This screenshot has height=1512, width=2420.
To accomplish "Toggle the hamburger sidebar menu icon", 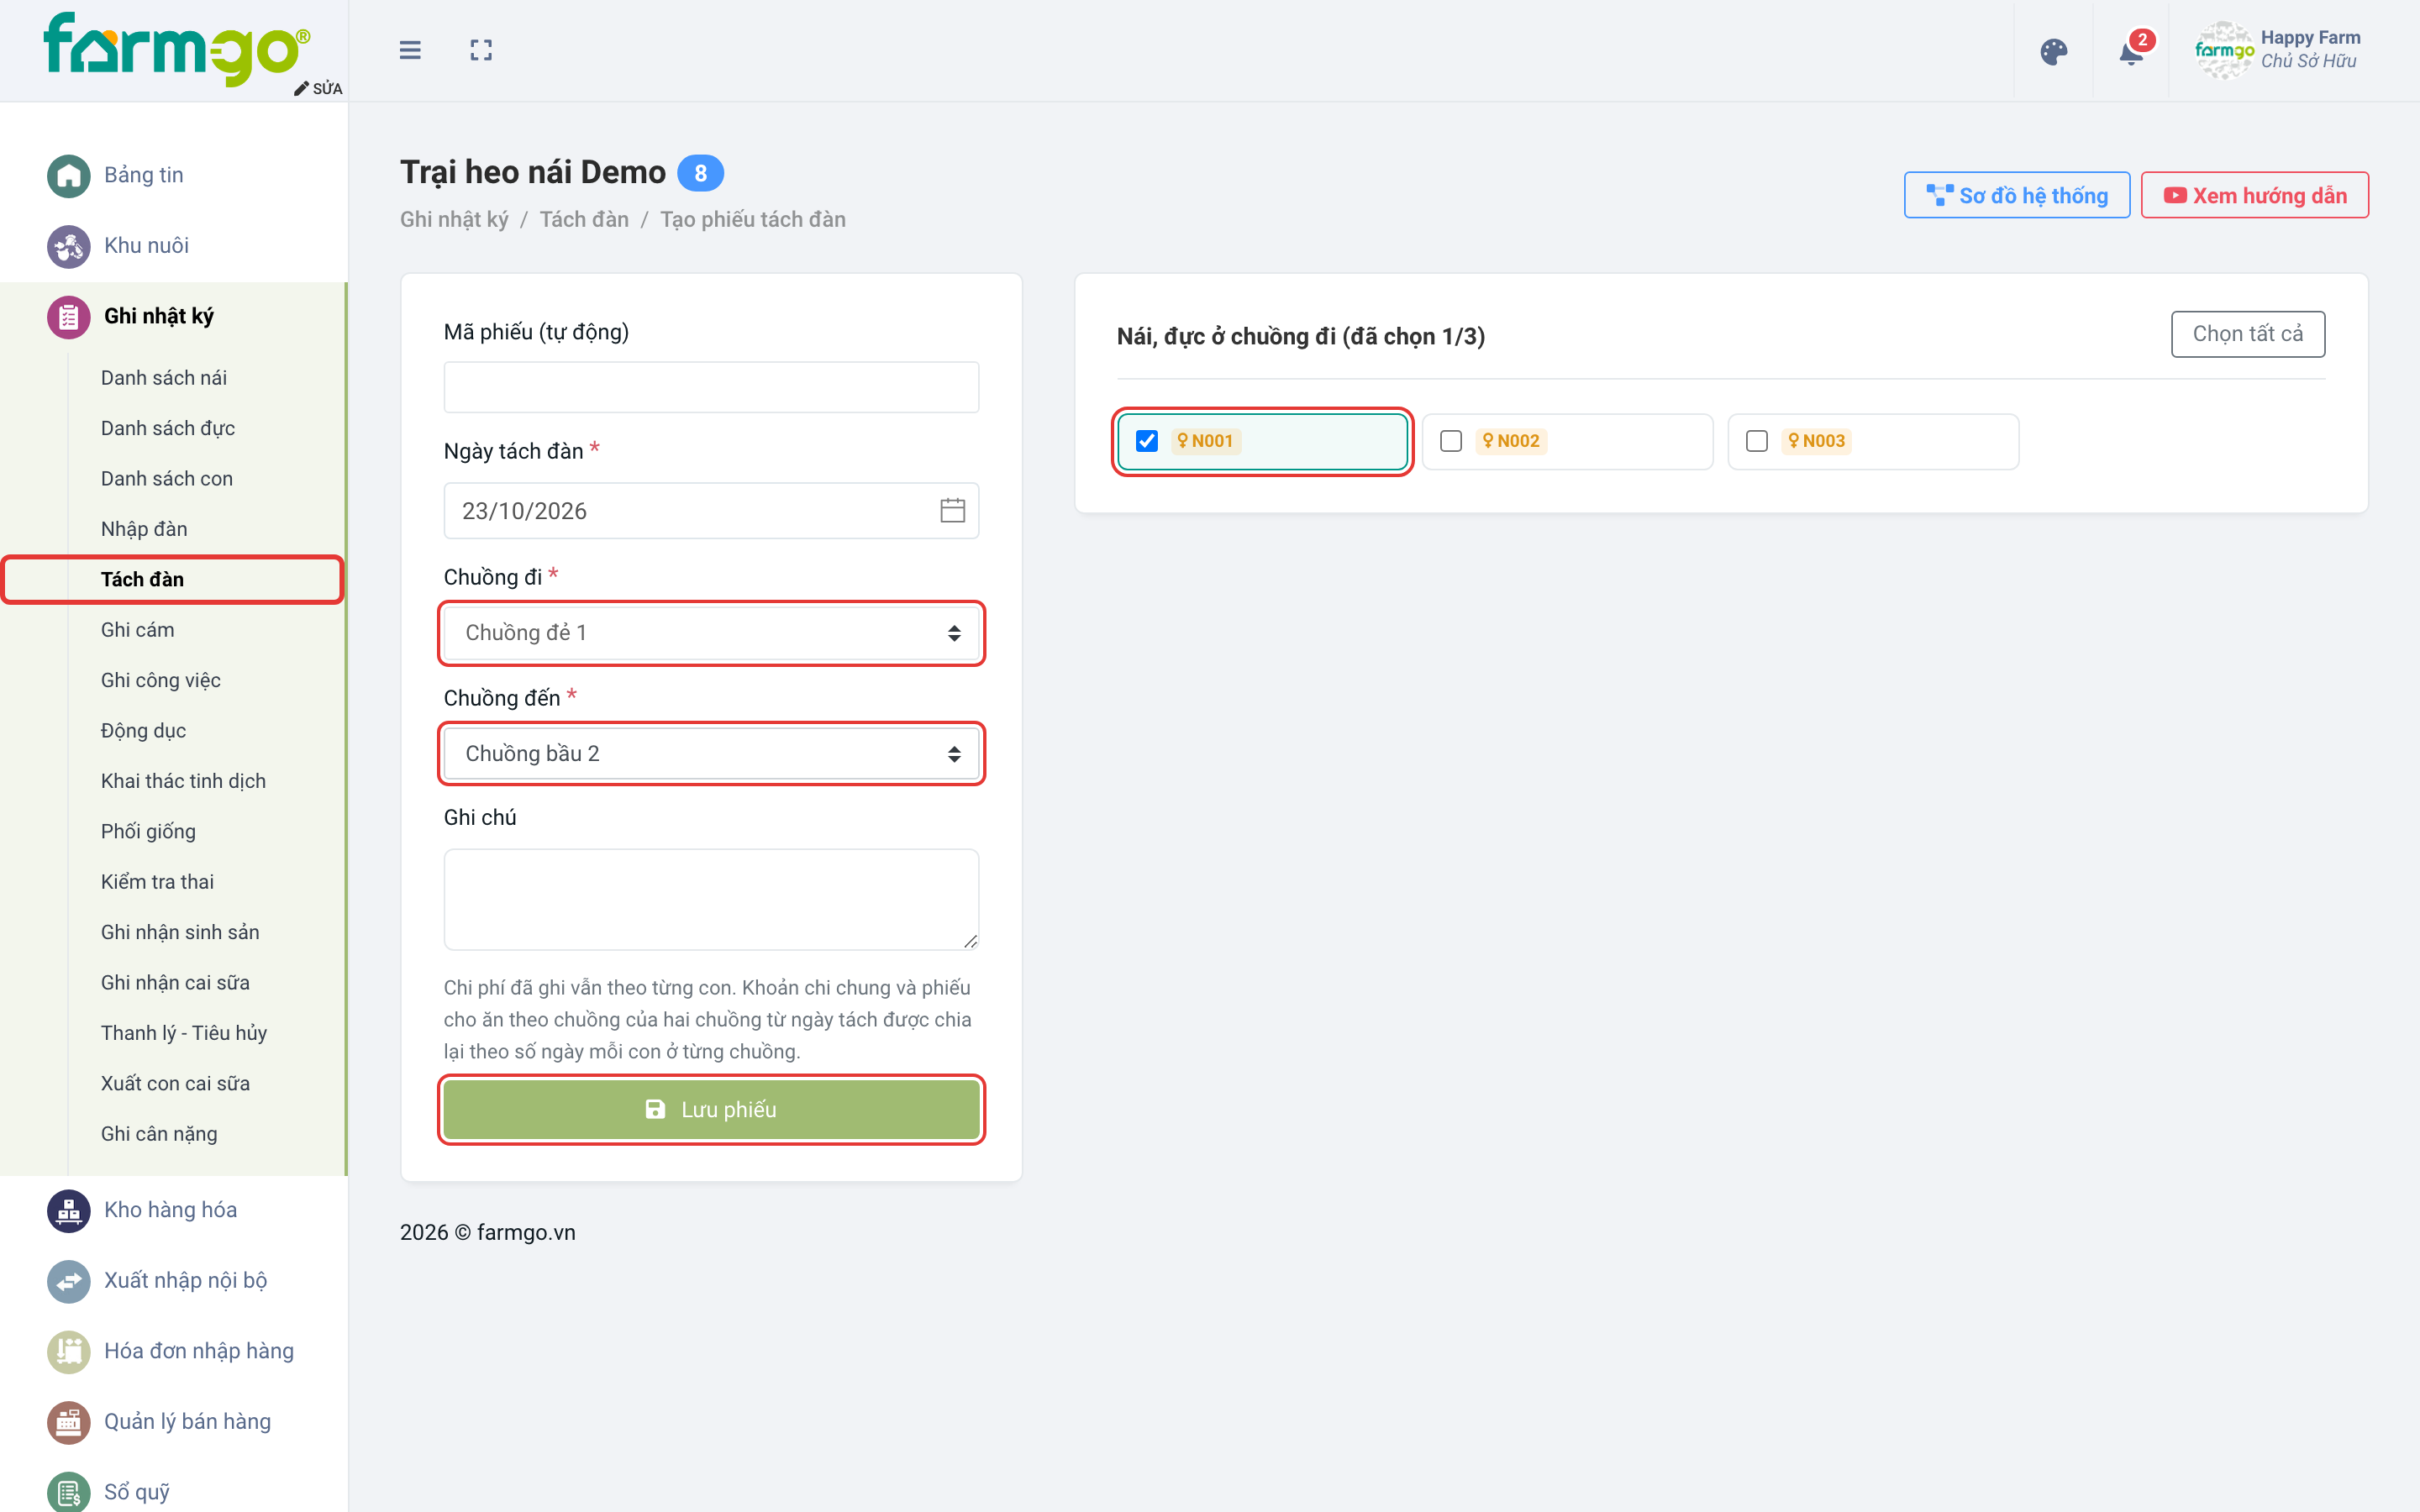I will tap(410, 50).
